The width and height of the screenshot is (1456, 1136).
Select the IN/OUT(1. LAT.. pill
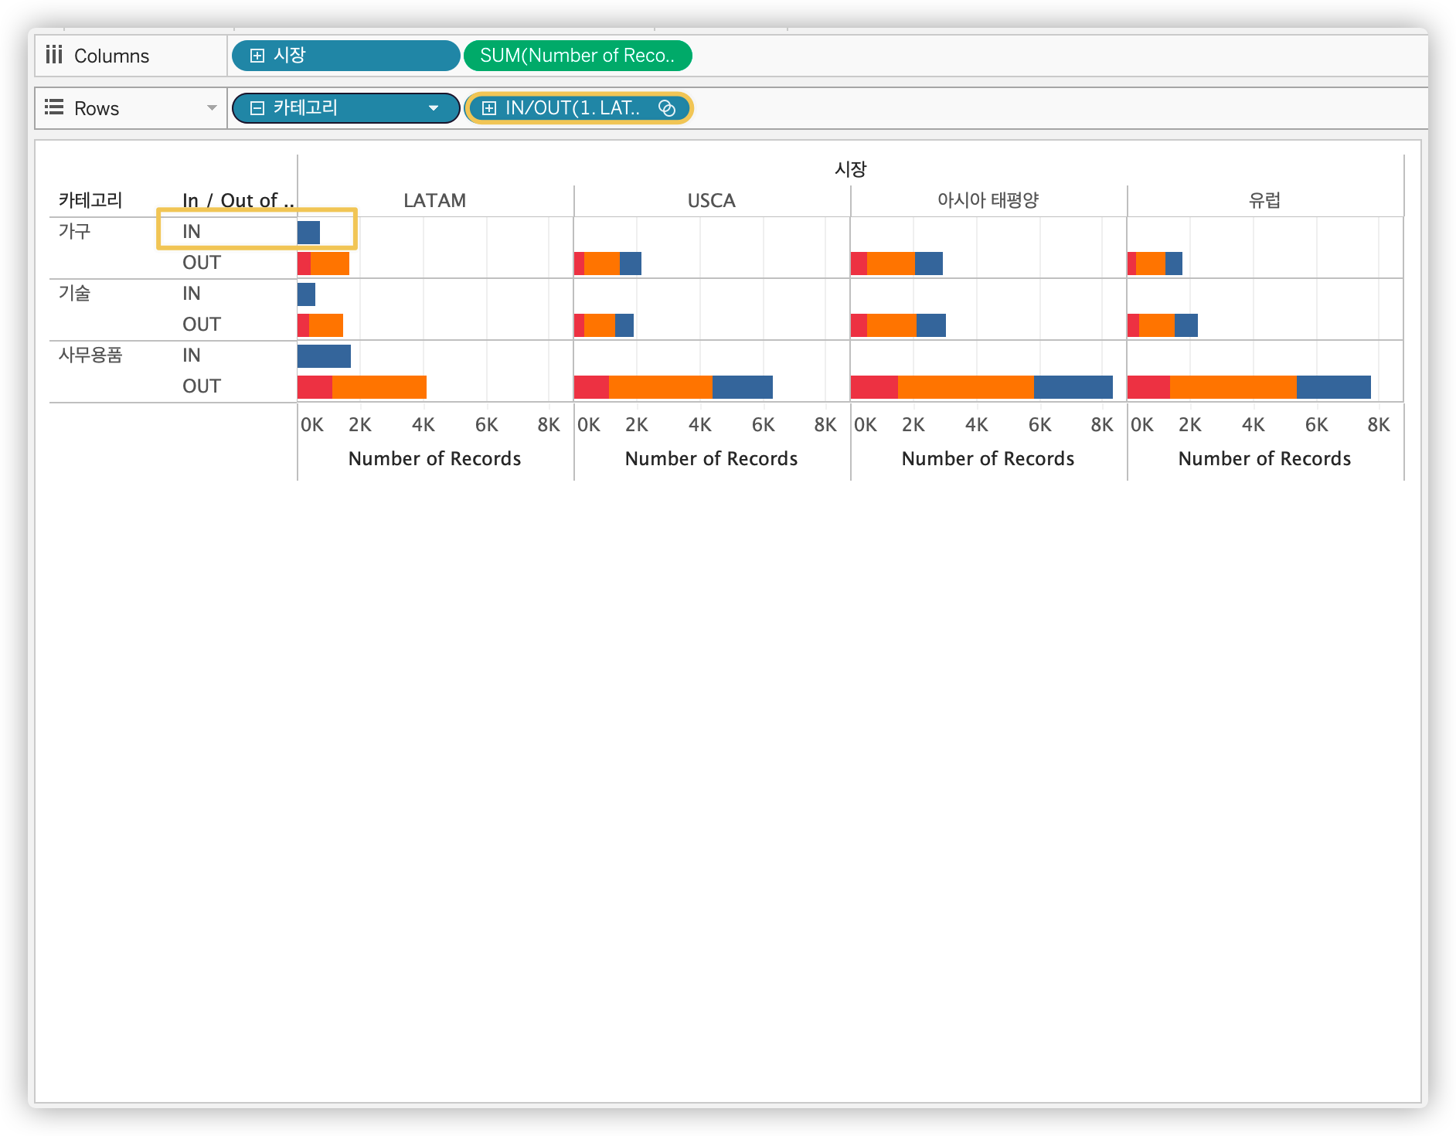[578, 108]
